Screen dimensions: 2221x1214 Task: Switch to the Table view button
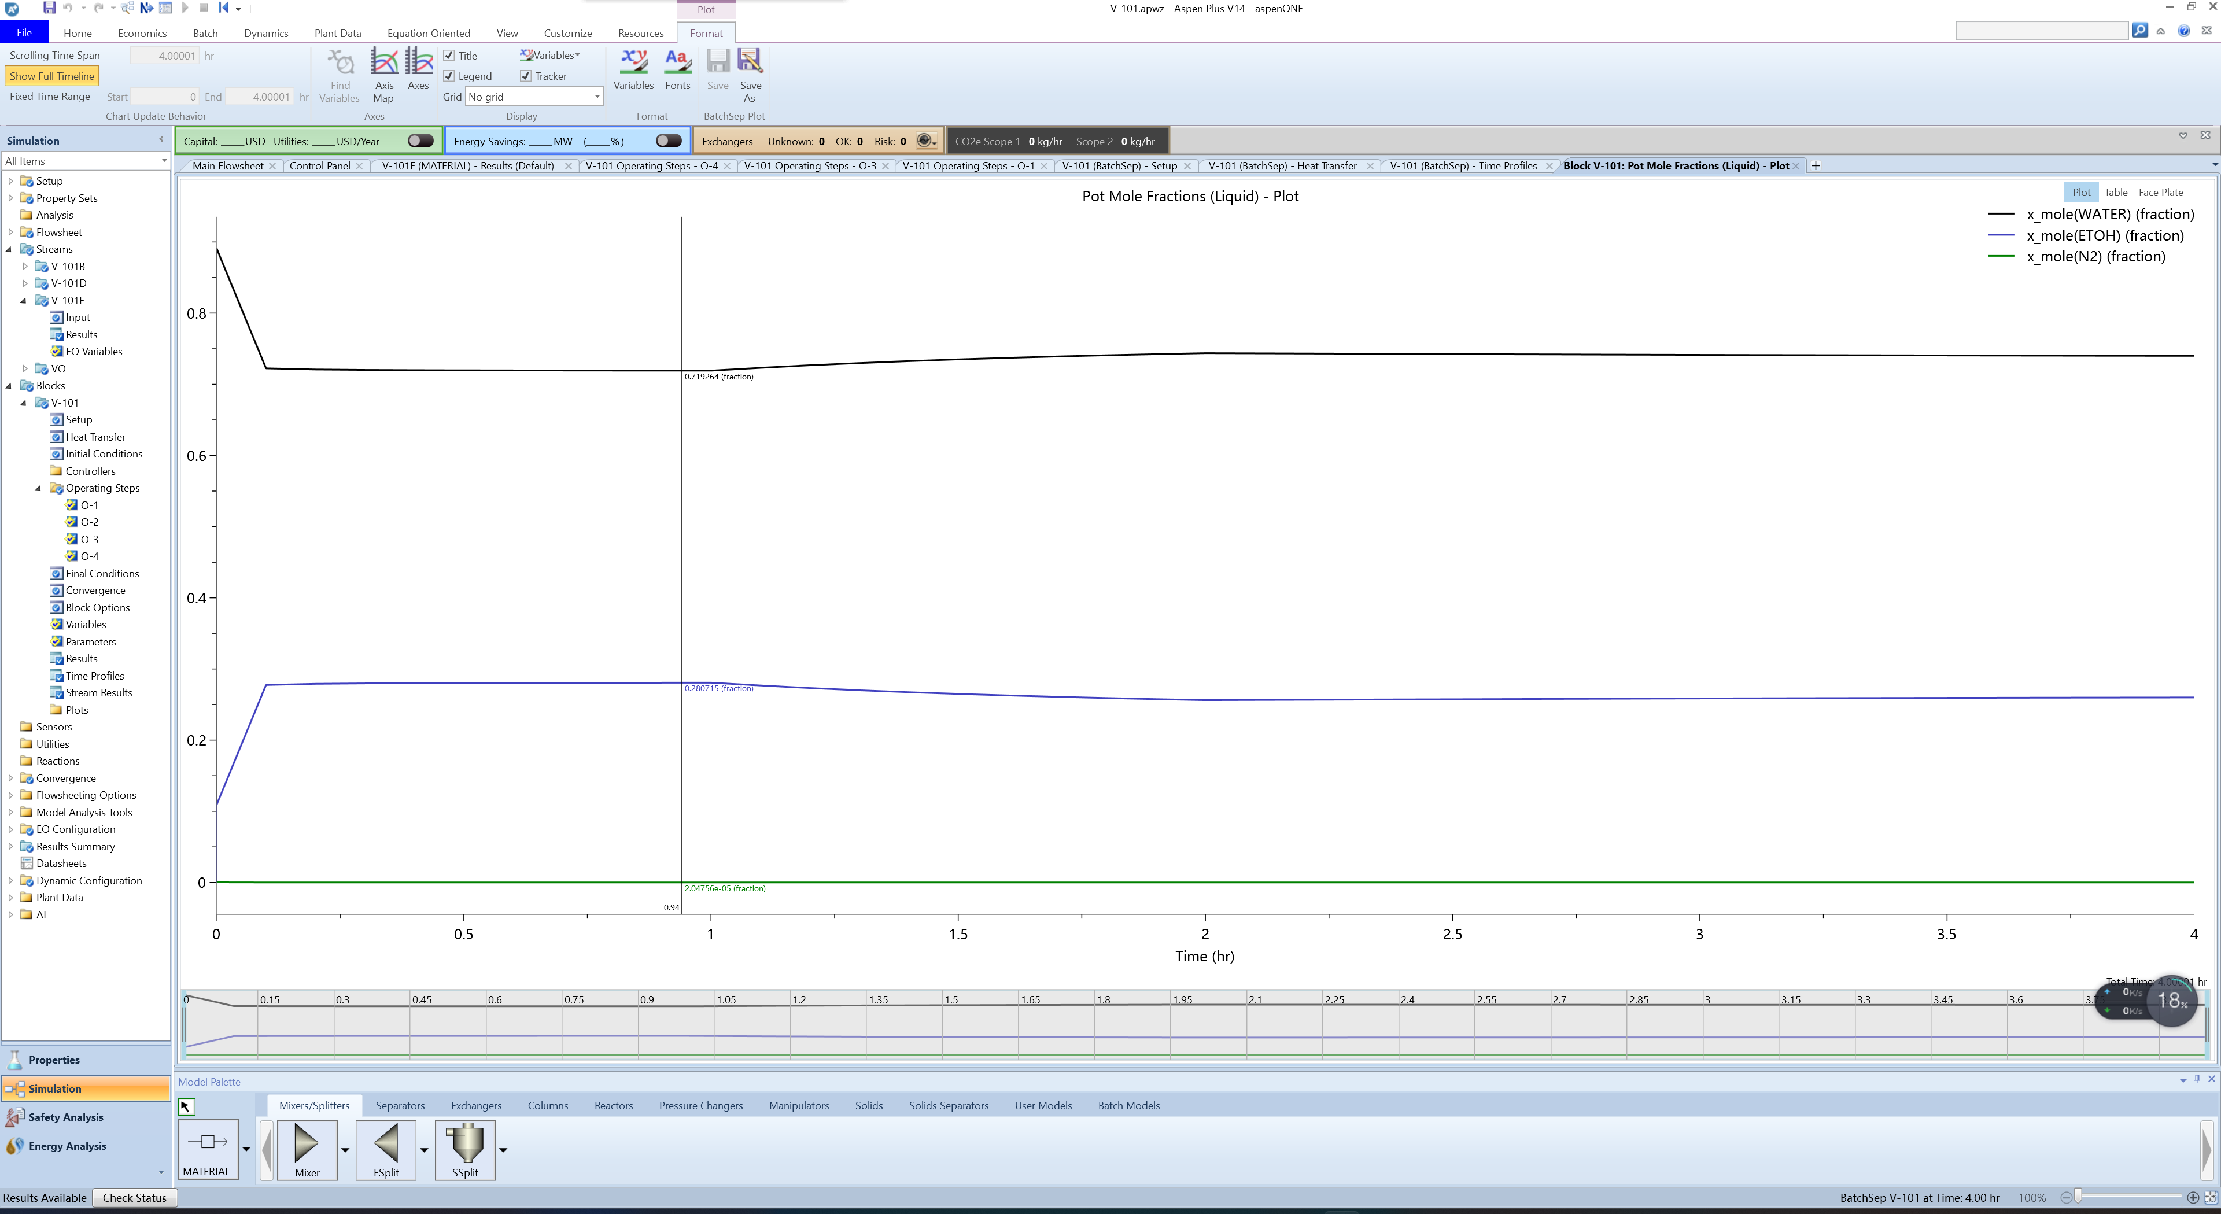pos(2116,192)
